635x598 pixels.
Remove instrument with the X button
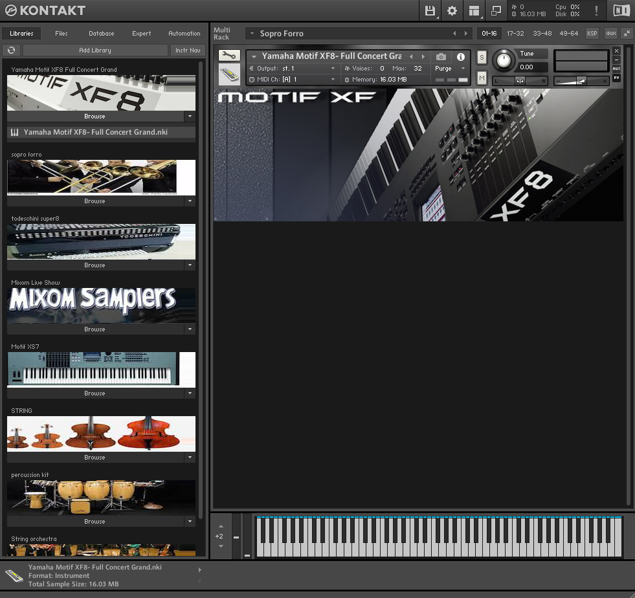(x=616, y=51)
